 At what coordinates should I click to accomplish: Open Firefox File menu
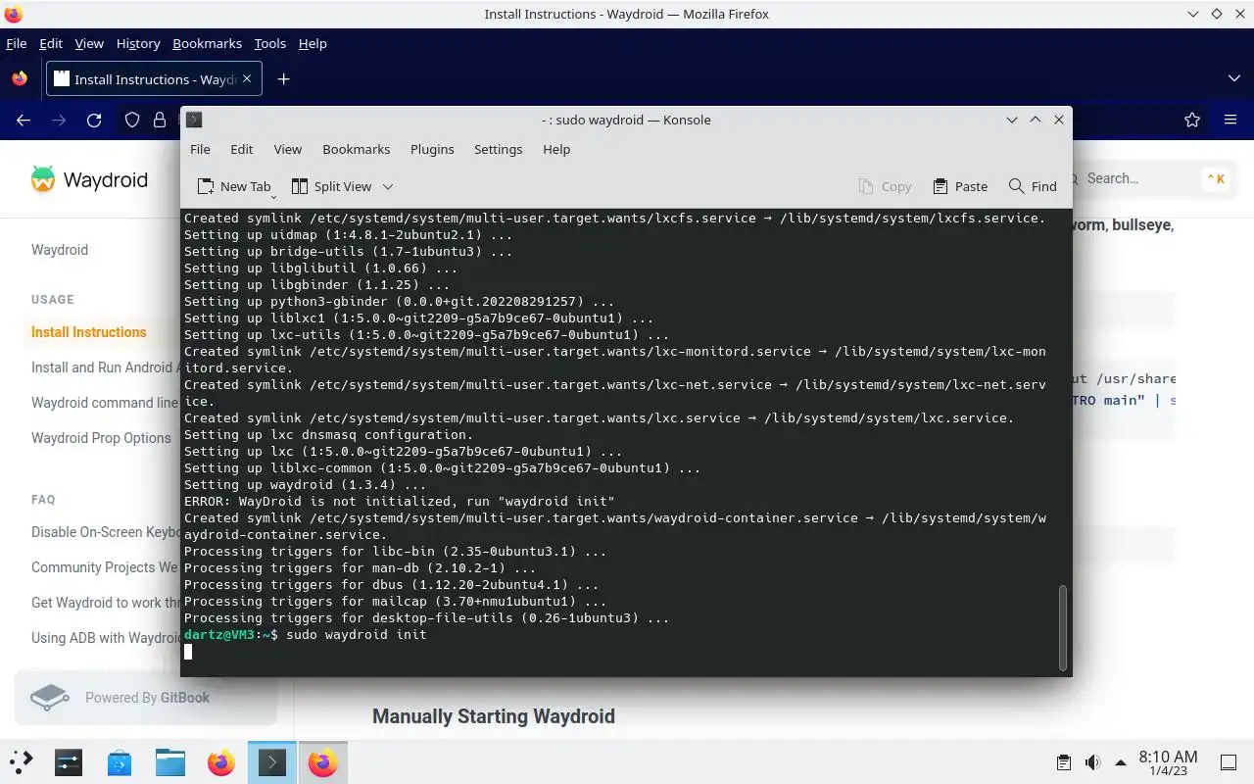pos(17,43)
